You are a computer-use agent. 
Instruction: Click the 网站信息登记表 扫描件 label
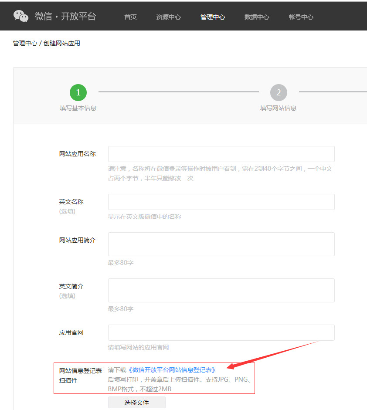[x=80, y=376]
